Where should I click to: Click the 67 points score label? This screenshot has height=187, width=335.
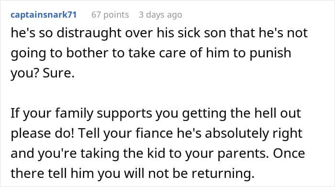tap(110, 15)
